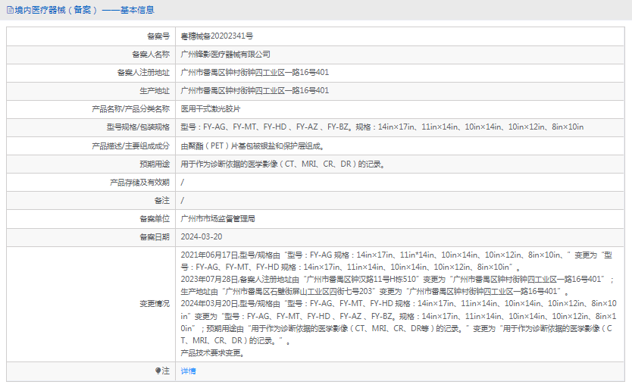Click the bulb icon next to 注 label
The image size is (632, 388).
tap(158, 371)
